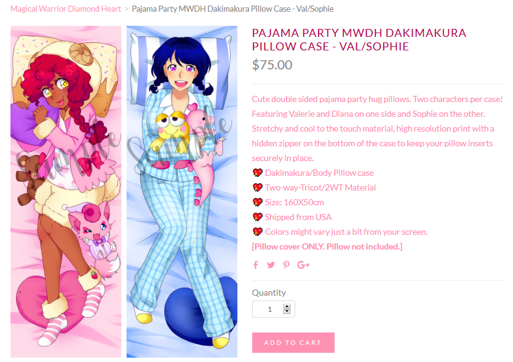This screenshot has height=362, width=513.
Task: Click heart icon beside Colors might vary line
Action: (258, 232)
